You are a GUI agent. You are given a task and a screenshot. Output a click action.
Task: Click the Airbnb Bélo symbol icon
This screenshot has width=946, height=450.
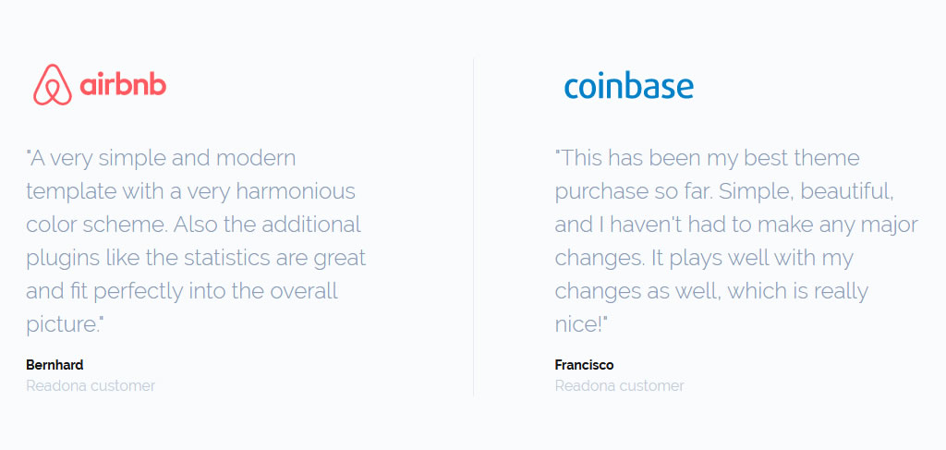(x=53, y=85)
